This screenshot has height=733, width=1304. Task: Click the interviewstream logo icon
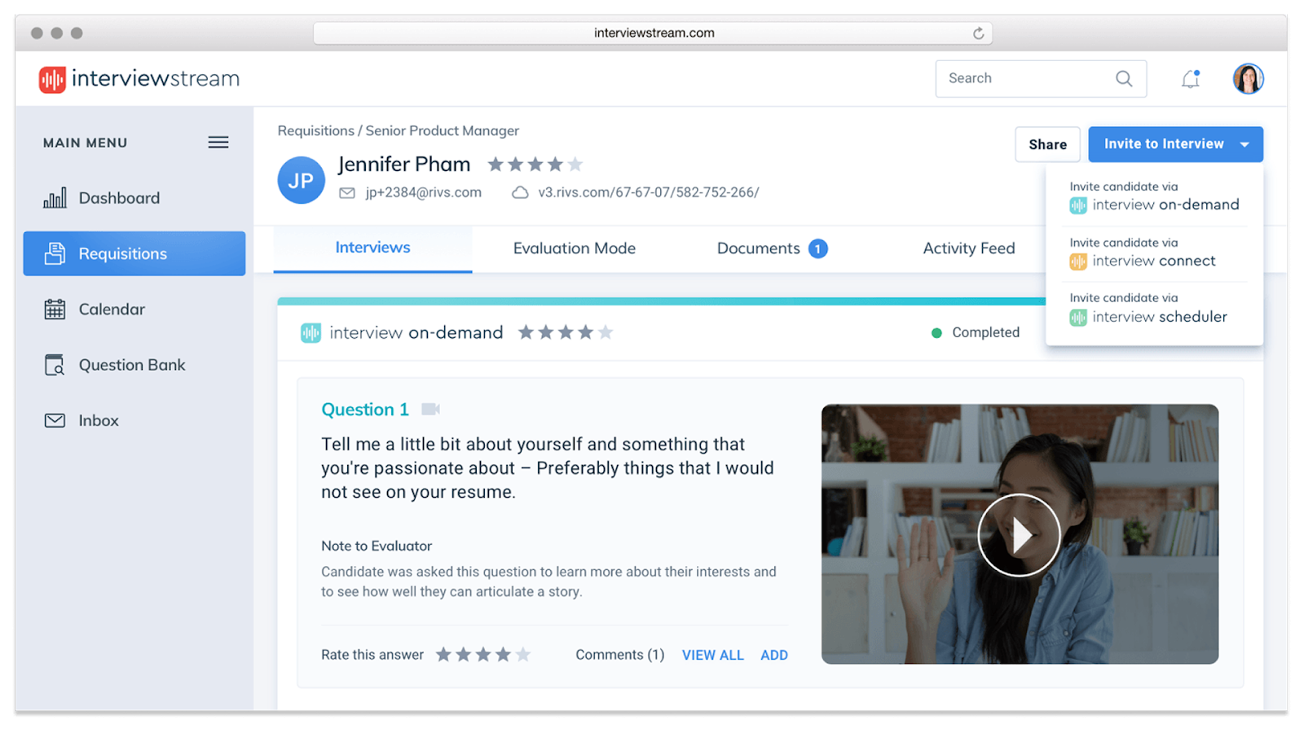(52, 79)
